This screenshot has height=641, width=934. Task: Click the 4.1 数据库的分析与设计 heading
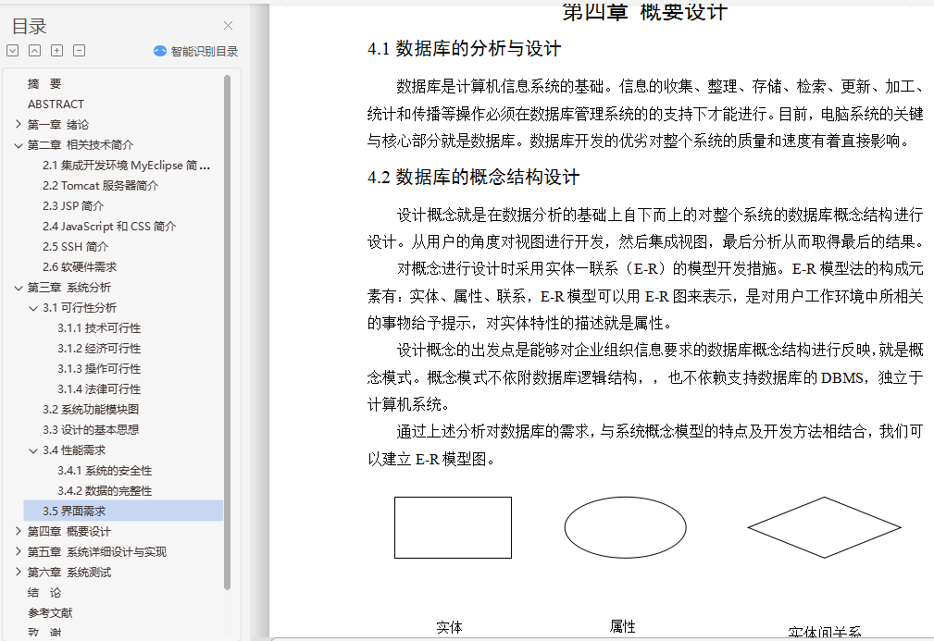[464, 48]
